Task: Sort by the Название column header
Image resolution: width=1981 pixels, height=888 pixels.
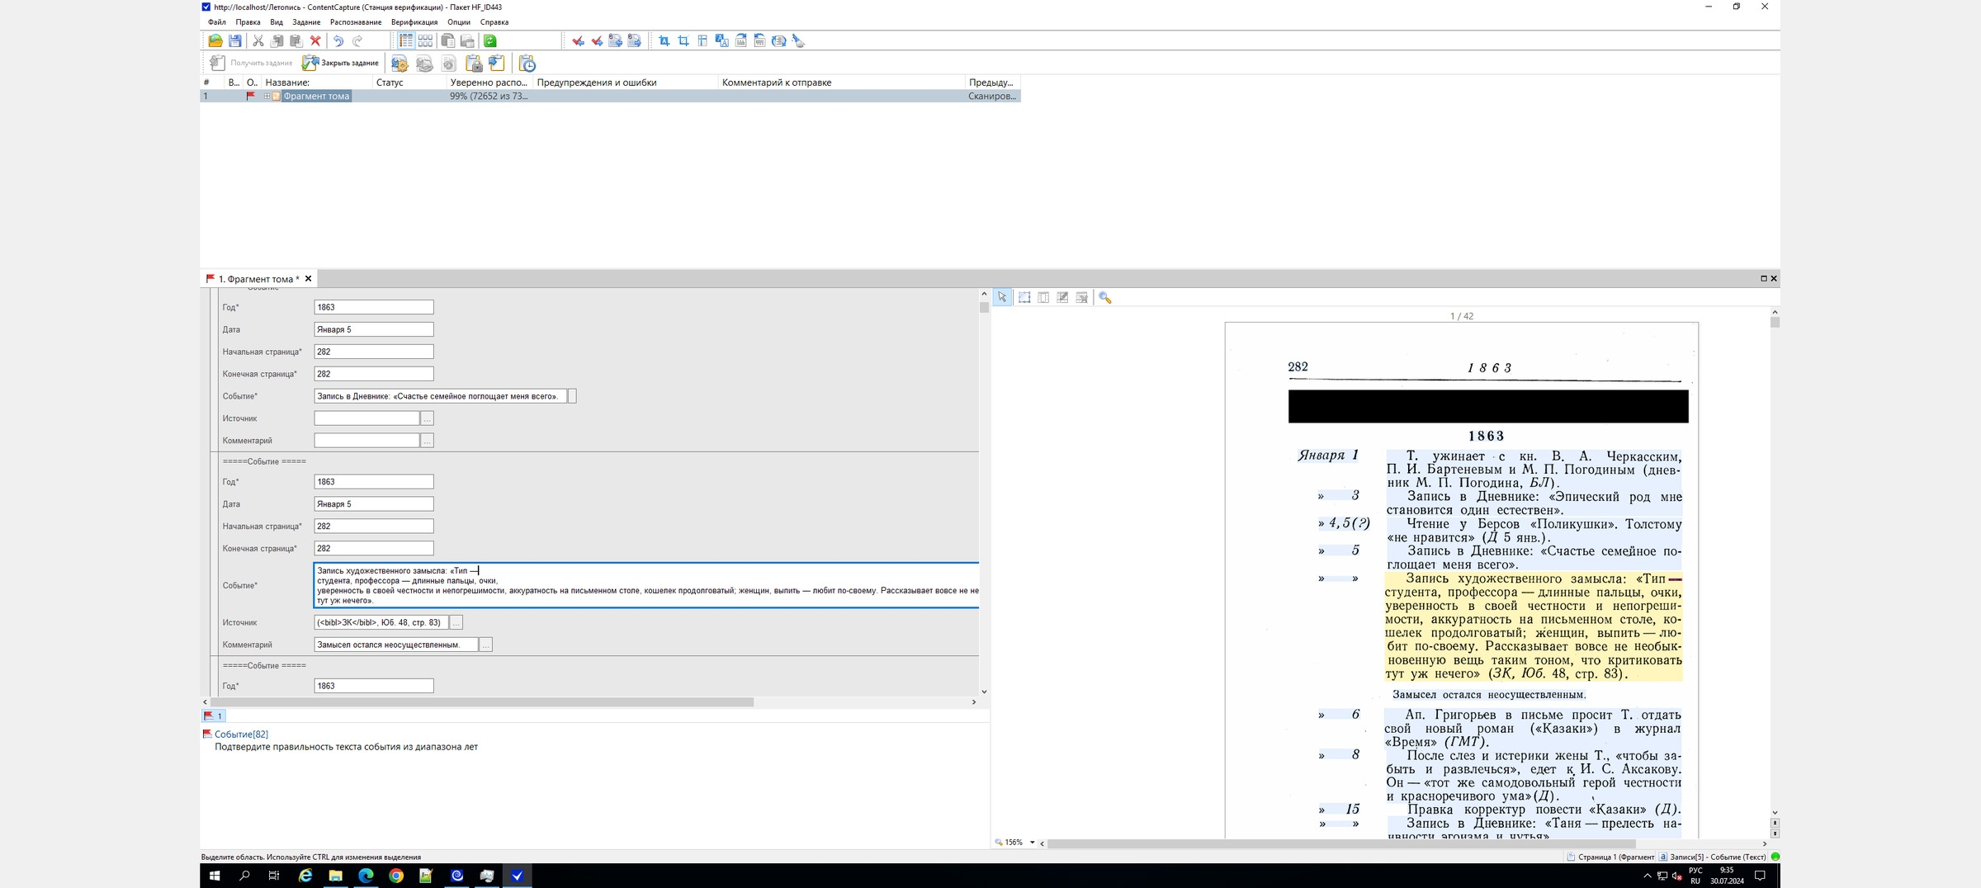Action: (x=318, y=83)
